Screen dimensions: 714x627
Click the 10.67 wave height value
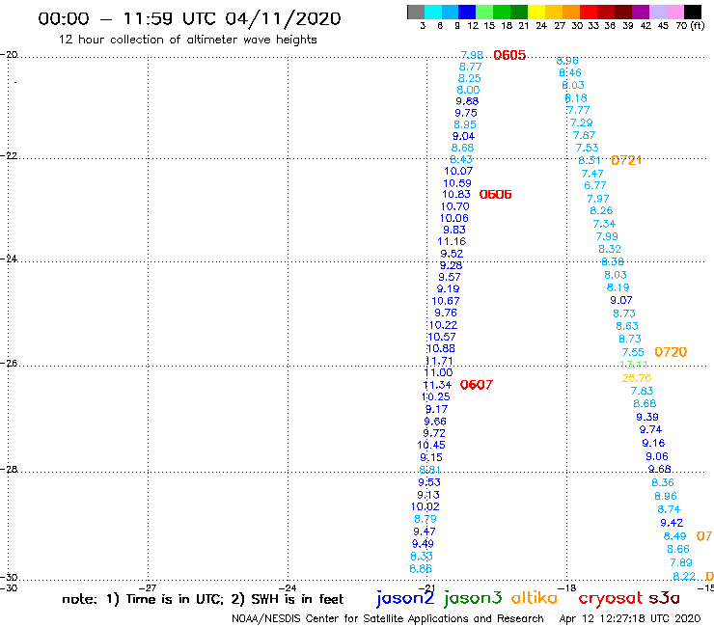click(x=446, y=301)
